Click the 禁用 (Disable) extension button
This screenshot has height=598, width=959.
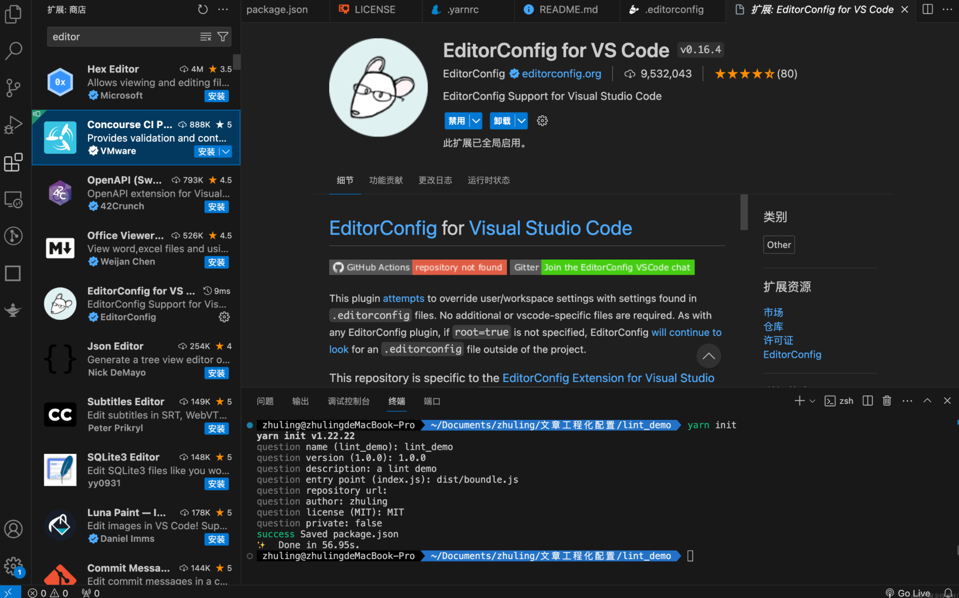pos(457,121)
